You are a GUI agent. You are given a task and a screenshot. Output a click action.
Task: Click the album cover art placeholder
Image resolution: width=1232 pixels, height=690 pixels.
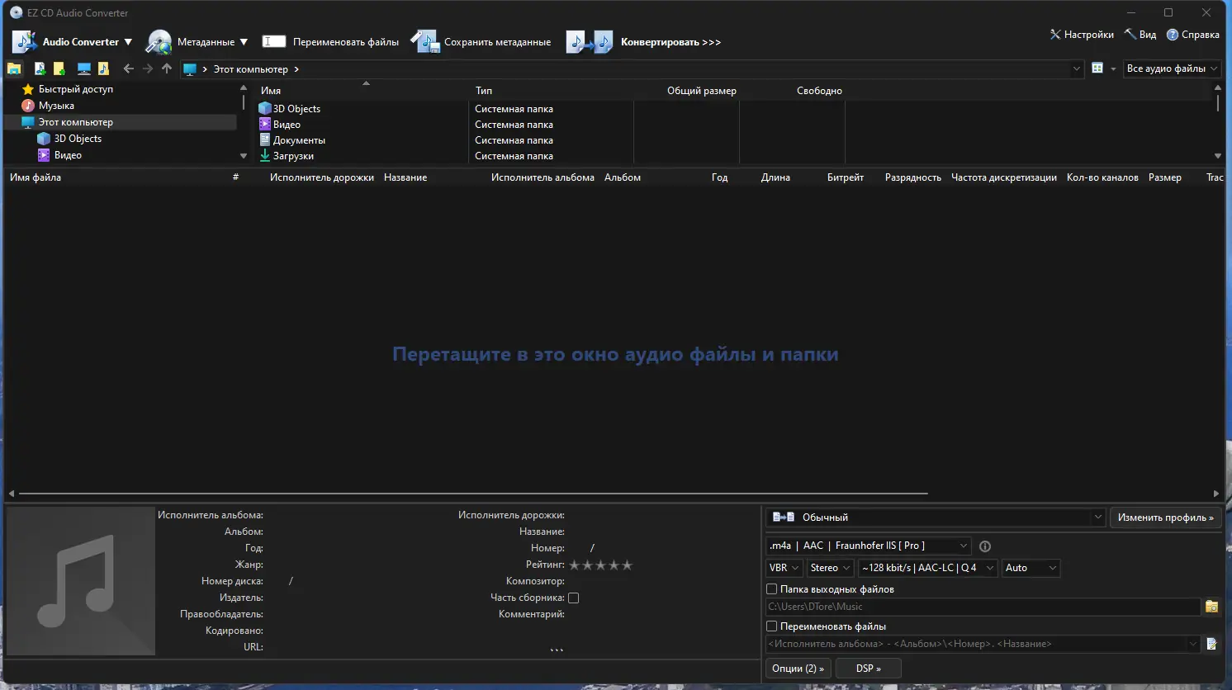81,581
